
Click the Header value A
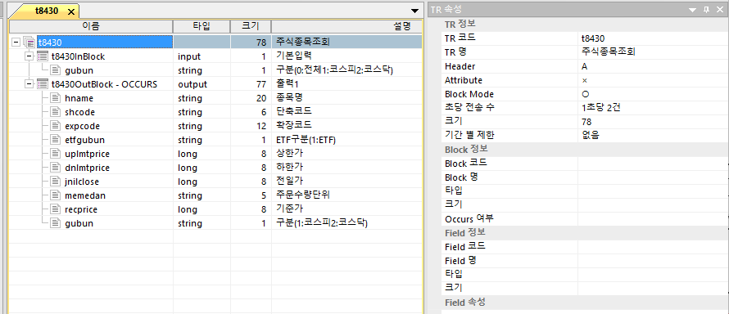652,66
